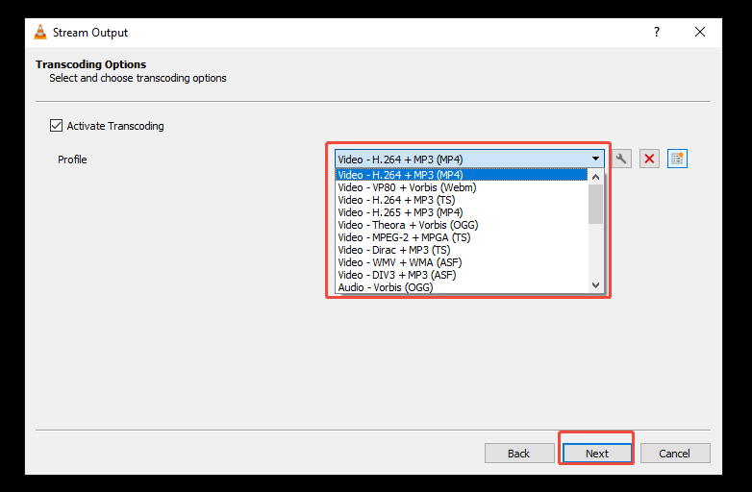Create a new profile icon
Image resolution: width=752 pixels, height=492 pixels.
[x=677, y=159]
